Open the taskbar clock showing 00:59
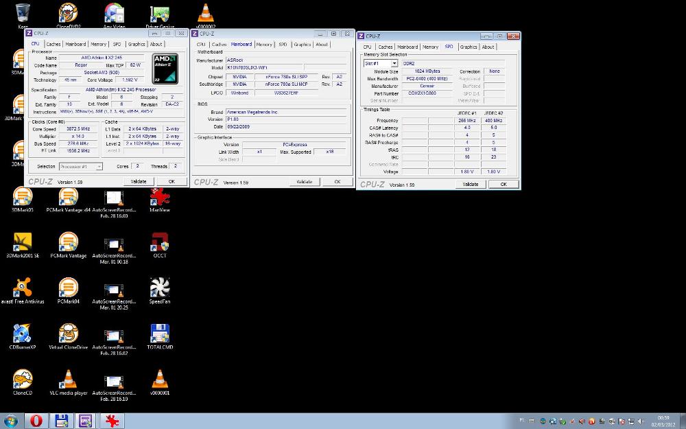Image resolution: width=686 pixels, height=429 pixels. 663,421
